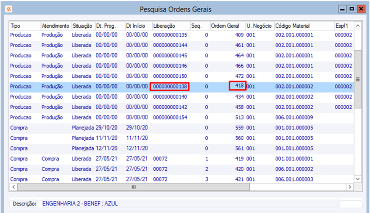Click Dt. Prog. cell 29/10/20

pos(106,128)
